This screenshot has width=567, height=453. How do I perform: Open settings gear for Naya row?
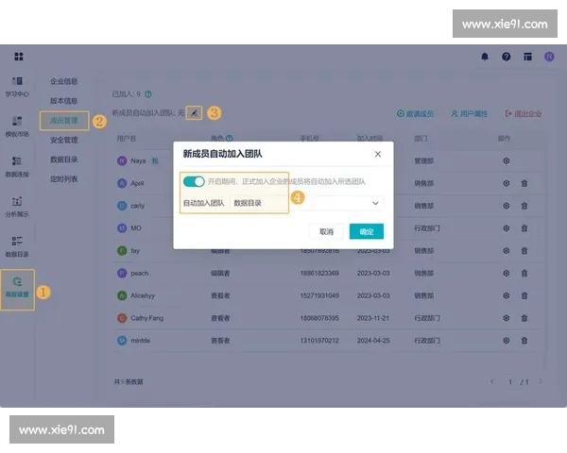(x=507, y=161)
